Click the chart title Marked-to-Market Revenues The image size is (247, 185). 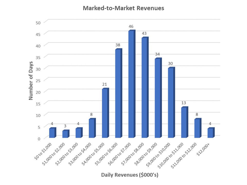click(x=123, y=8)
